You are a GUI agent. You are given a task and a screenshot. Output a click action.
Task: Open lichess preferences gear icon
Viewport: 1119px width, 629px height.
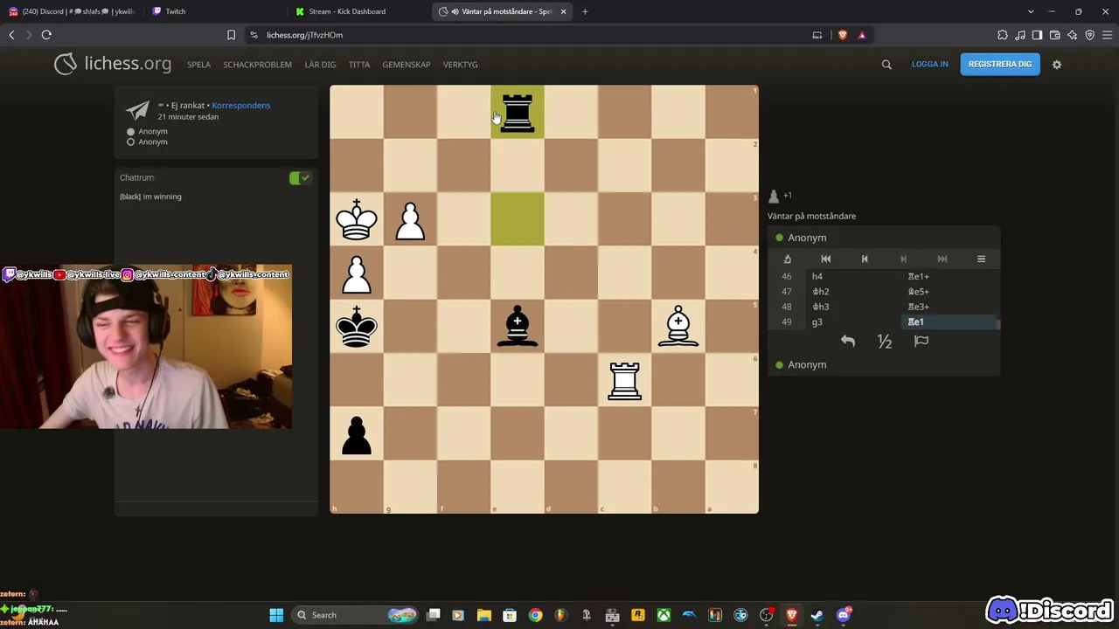(x=1057, y=65)
